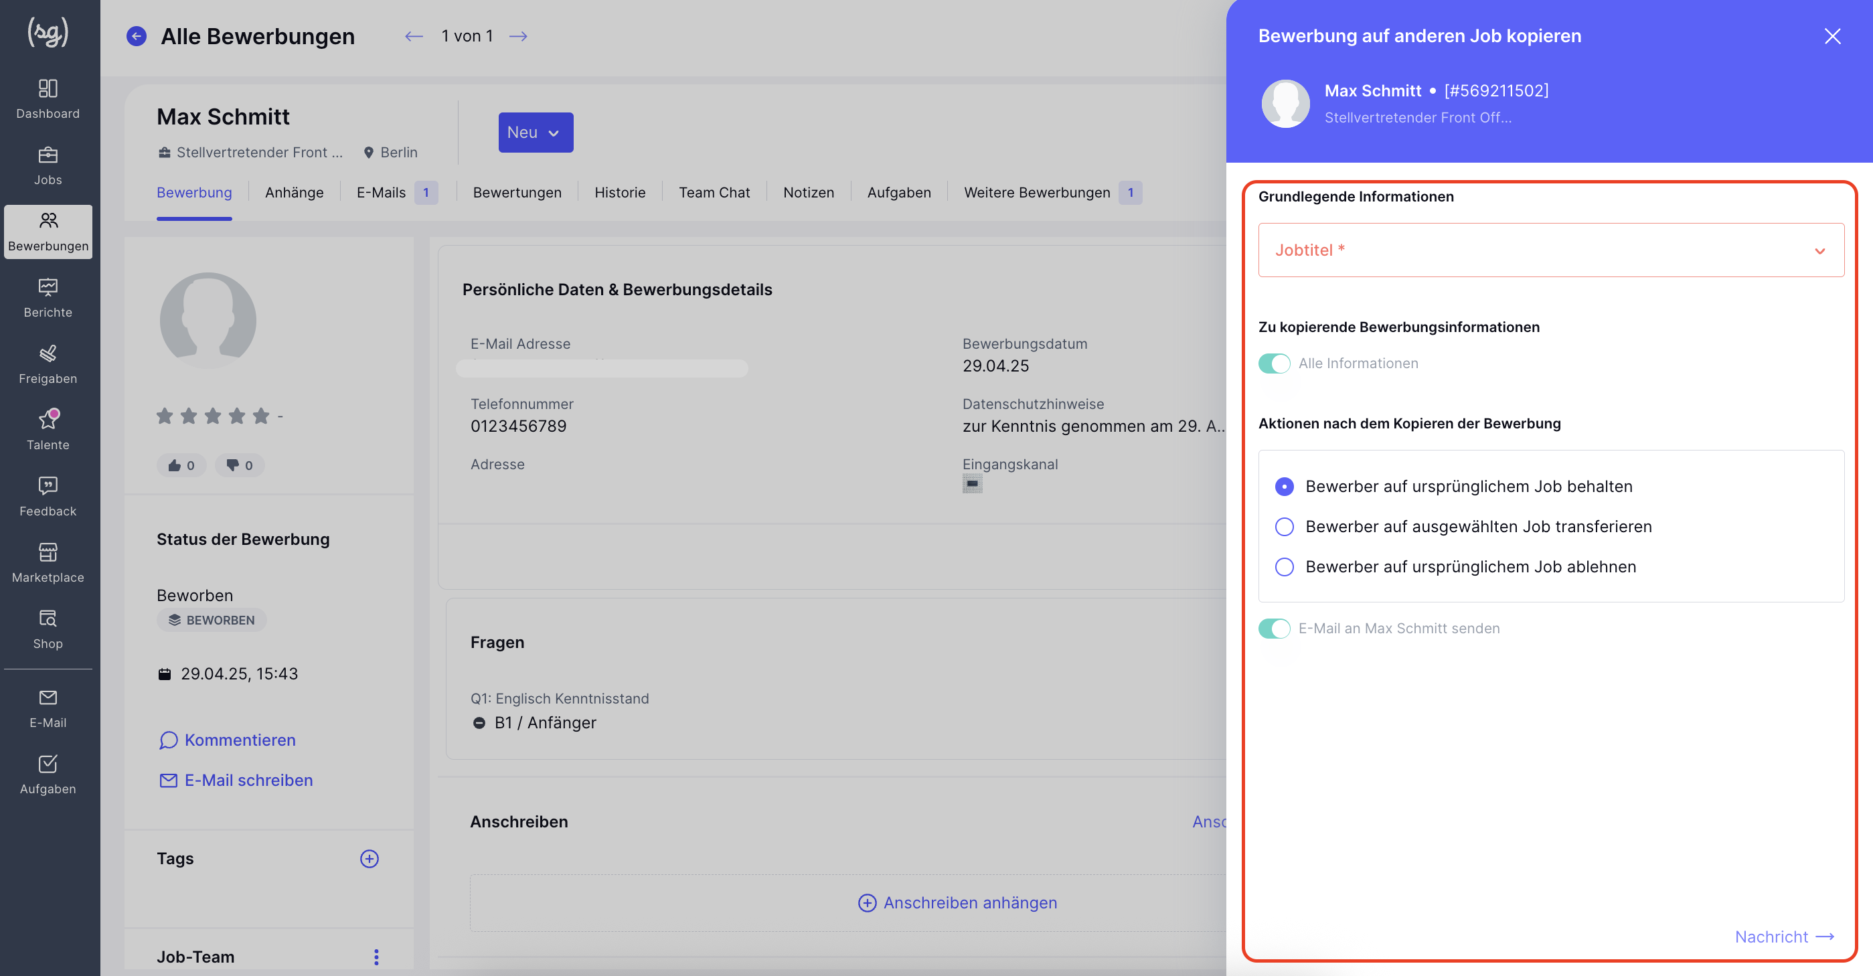Click the Berlin location label
Image resolution: width=1873 pixels, height=976 pixels.
(x=390, y=153)
